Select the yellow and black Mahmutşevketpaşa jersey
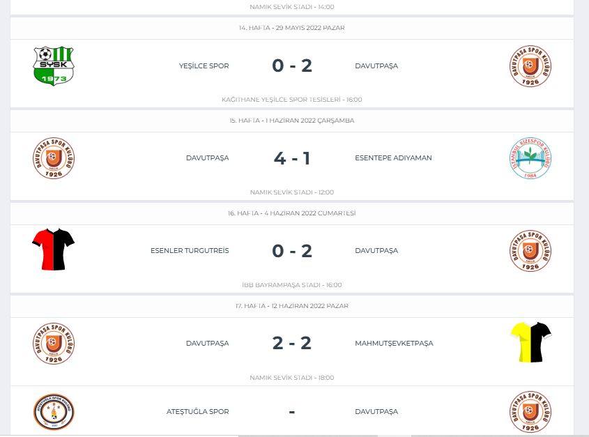The height and width of the screenshot is (437, 589). [530, 342]
